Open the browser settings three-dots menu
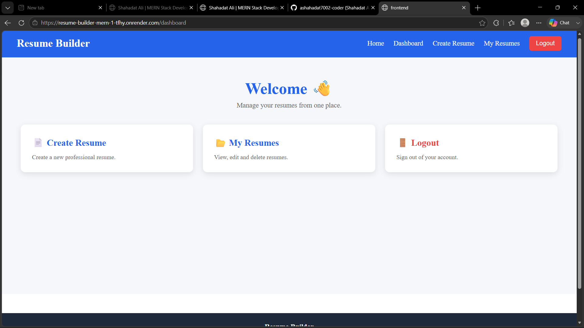 (x=539, y=23)
